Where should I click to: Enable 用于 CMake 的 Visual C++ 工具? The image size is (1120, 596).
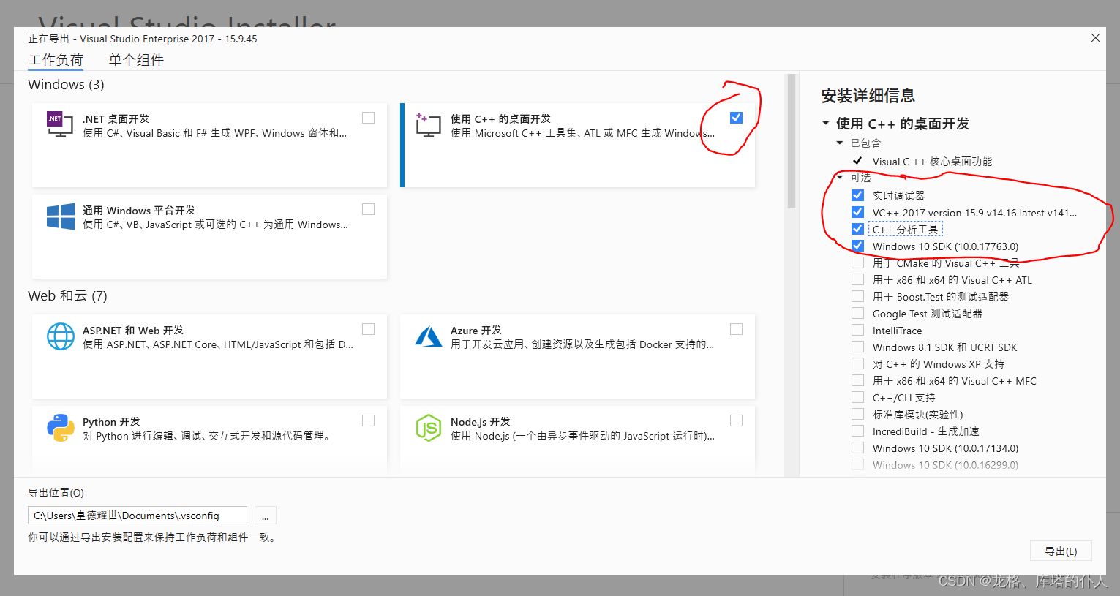857,263
